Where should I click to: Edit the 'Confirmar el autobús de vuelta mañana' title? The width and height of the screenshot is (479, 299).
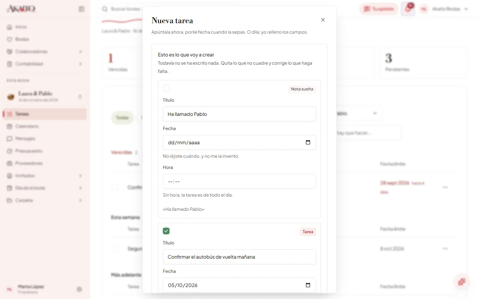[x=239, y=257]
